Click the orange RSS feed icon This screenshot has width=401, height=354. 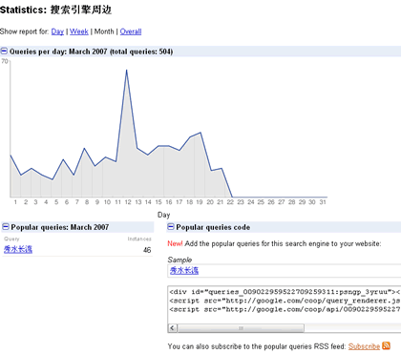tap(386, 345)
